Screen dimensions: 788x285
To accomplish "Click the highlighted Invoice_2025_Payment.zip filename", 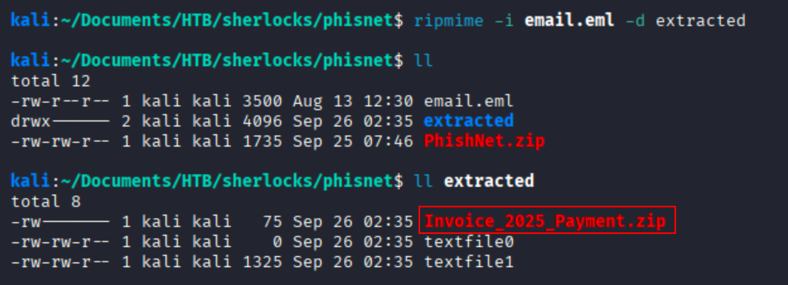I will 545,221.
